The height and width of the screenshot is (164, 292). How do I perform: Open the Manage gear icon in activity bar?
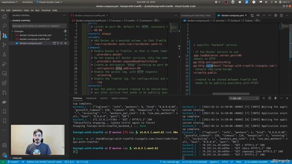pyautogui.click(x=4, y=155)
